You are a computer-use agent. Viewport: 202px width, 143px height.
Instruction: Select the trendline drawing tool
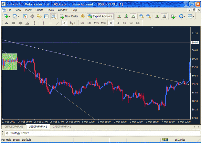(x=57, y=23)
